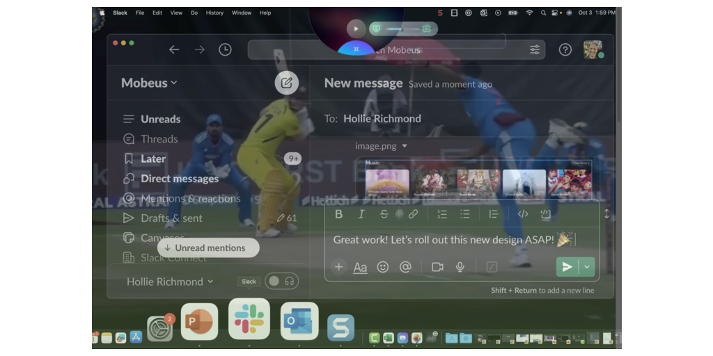
Task: Apply strikethrough formatting
Action: (x=384, y=214)
